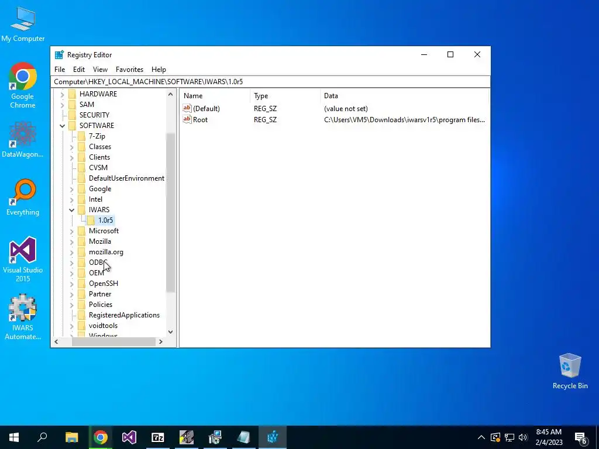Expand the SAM key

coord(62,105)
